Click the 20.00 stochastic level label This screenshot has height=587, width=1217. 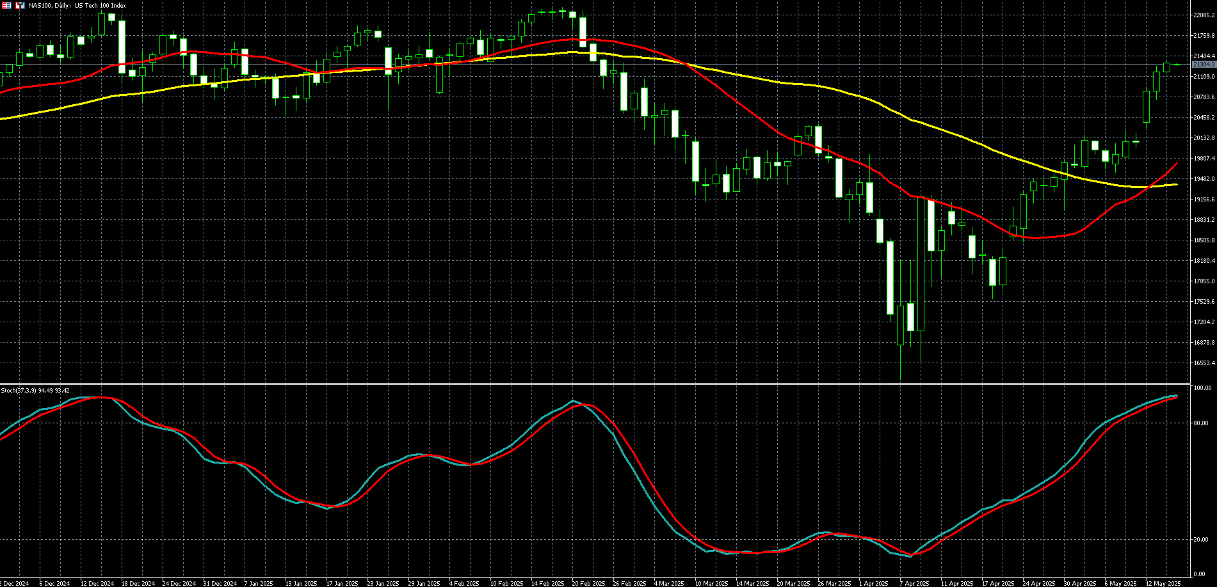pyautogui.click(x=1201, y=540)
